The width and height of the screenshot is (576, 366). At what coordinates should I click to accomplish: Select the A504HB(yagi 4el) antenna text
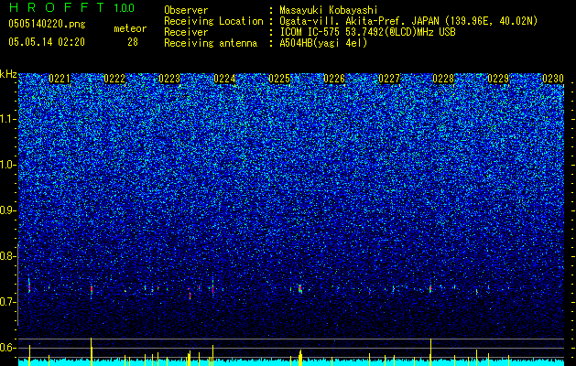(323, 43)
